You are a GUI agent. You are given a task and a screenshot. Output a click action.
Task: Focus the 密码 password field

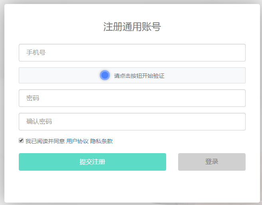(132, 98)
